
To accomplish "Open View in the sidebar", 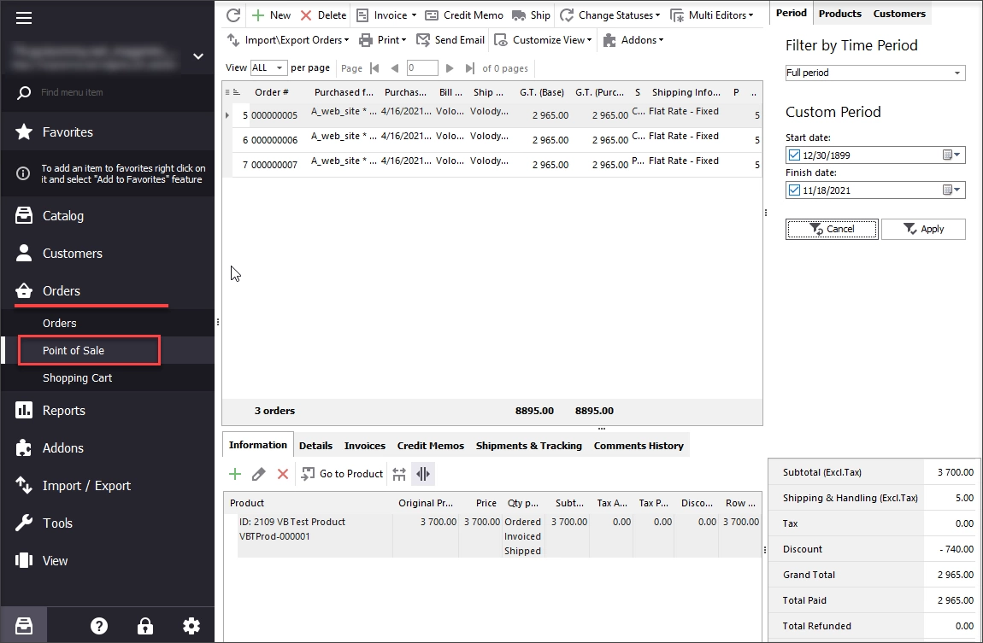I will [x=107, y=560].
